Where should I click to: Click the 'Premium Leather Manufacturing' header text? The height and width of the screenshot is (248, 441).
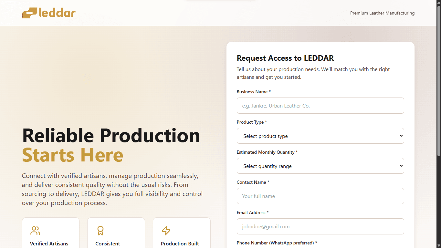click(382, 13)
